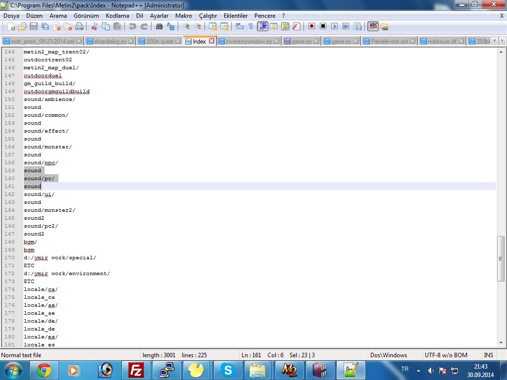Viewport: 507px width, 380px height.
Task: Click the Cut scissors icon
Action: click(x=94, y=27)
